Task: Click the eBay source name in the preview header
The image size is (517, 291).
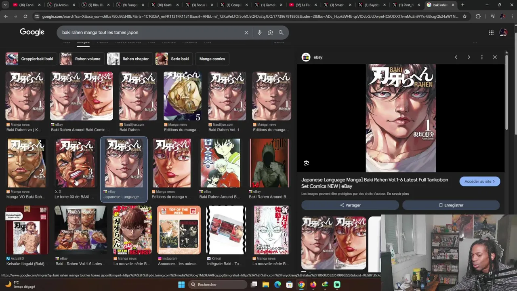Action: click(318, 57)
